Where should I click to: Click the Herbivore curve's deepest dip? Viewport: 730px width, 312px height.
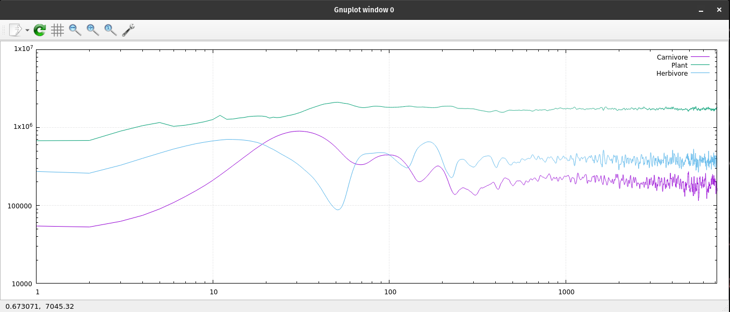pyautogui.click(x=337, y=209)
